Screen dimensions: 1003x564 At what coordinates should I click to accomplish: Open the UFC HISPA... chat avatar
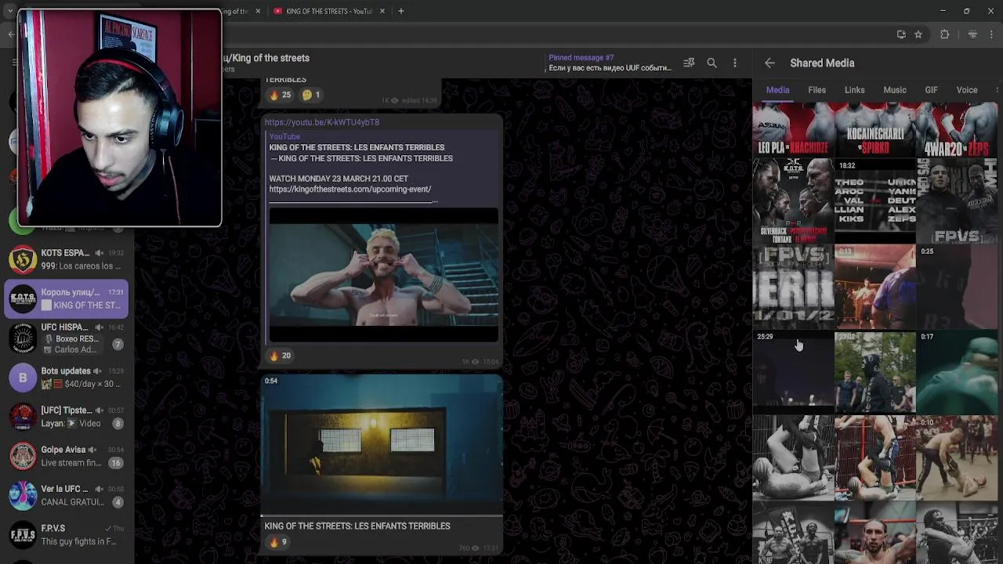pyautogui.click(x=23, y=338)
